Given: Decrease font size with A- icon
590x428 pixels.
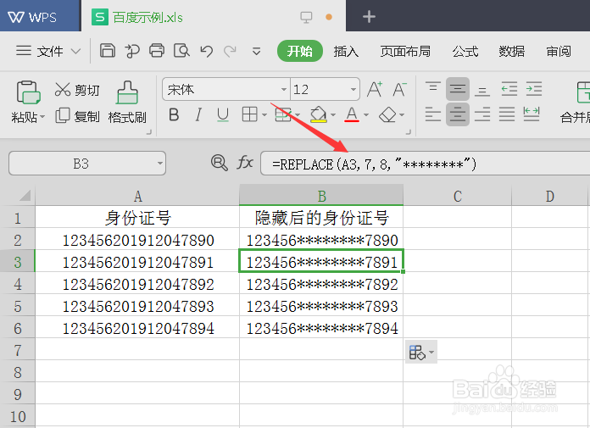Looking at the screenshot, I should [399, 90].
